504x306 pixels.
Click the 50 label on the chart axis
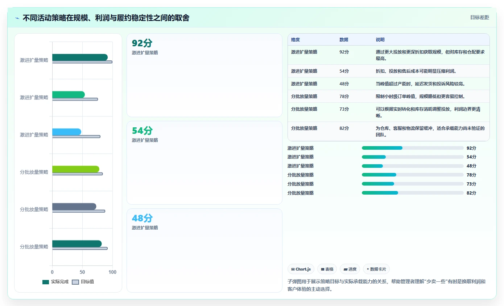82,272
